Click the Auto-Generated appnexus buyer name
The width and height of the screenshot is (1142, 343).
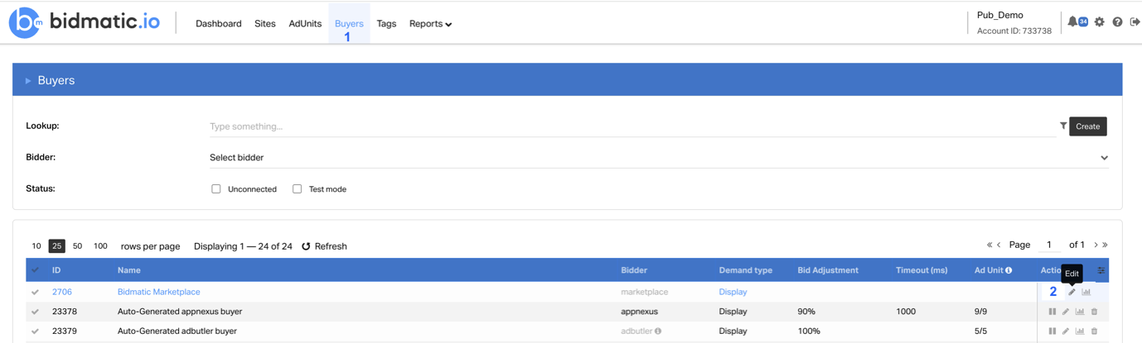click(x=180, y=312)
